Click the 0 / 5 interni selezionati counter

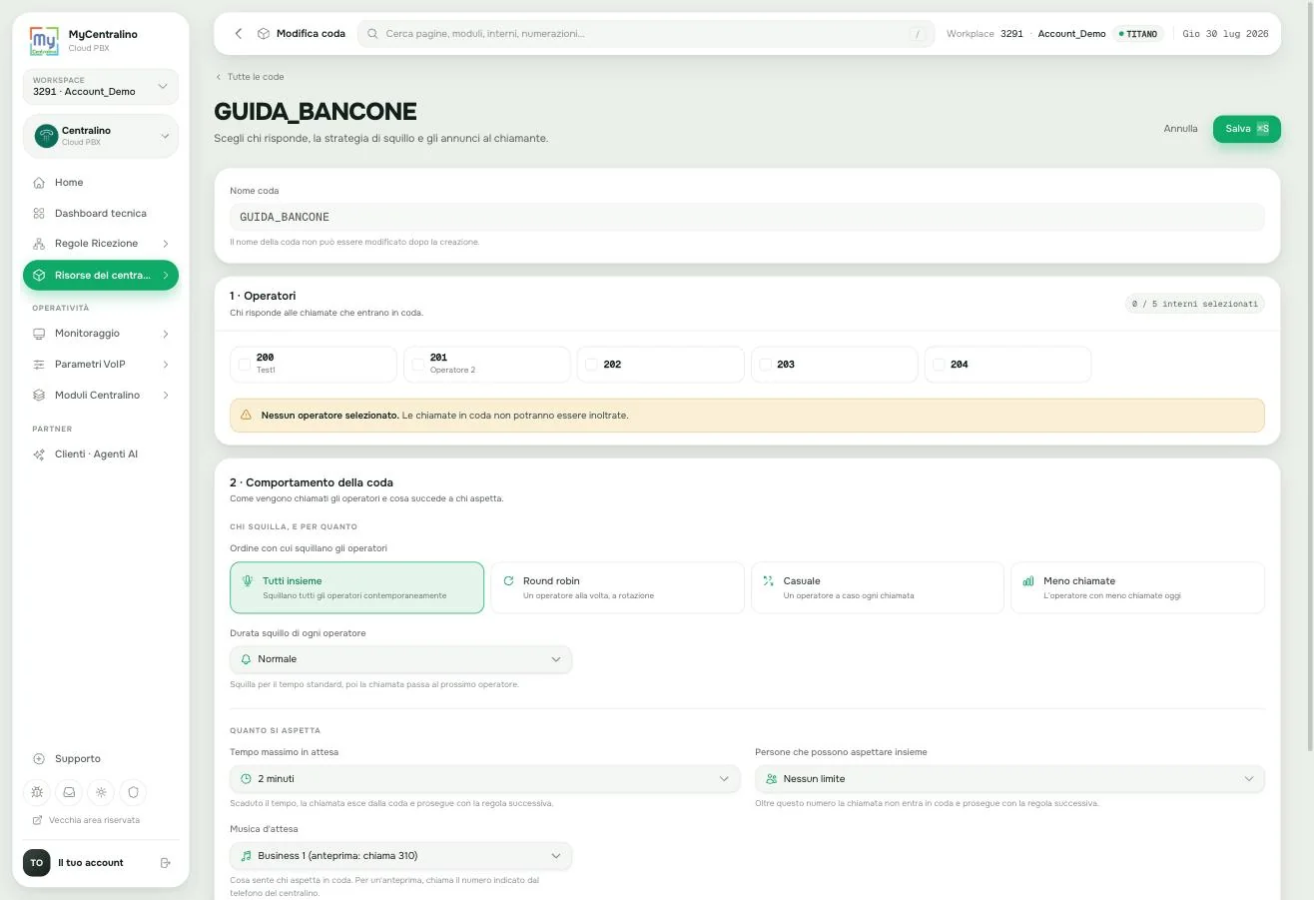pyautogui.click(x=1194, y=304)
